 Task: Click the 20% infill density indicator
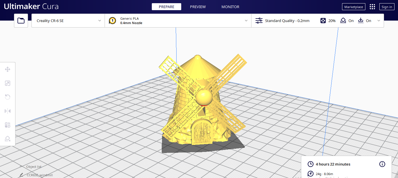coord(328,21)
